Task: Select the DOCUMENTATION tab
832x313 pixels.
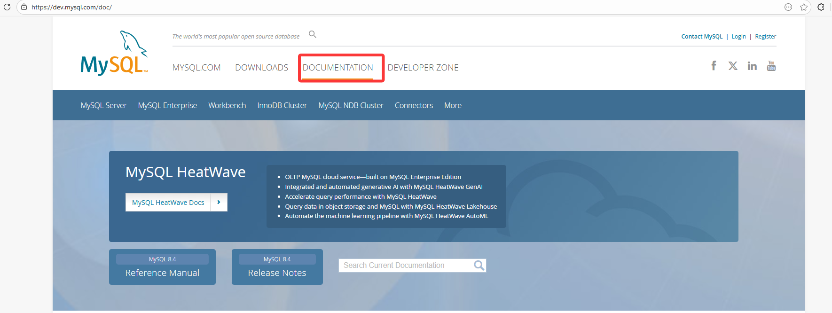Action: (x=338, y=68)
